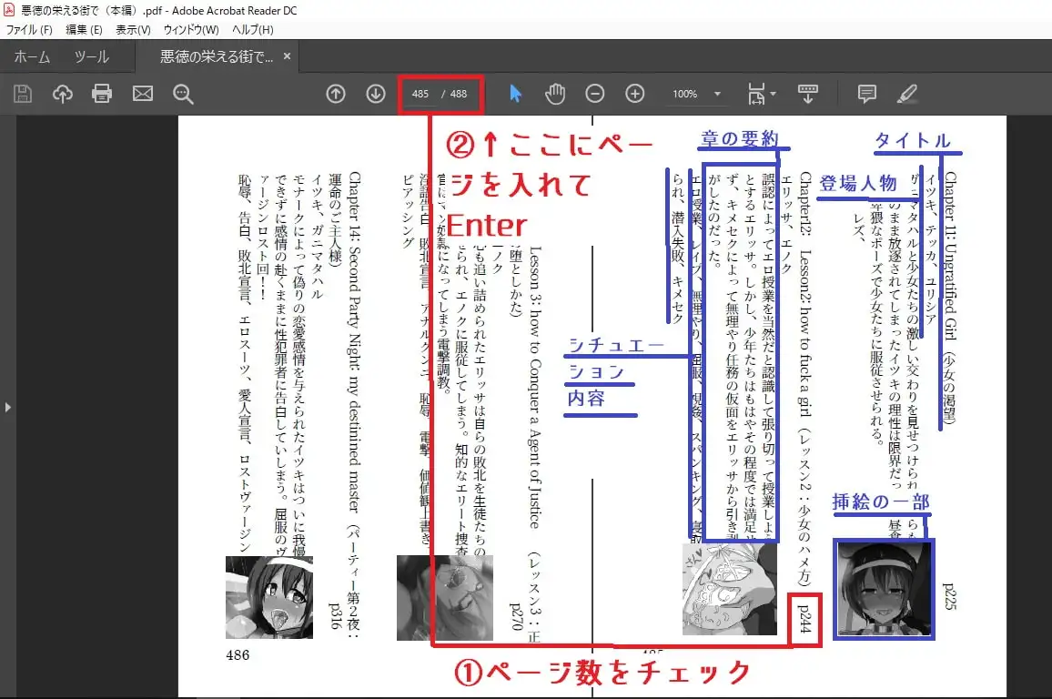Click the Fill & Sign pencil icon
The image size is (1052, 699).
[x=906, y=94]
